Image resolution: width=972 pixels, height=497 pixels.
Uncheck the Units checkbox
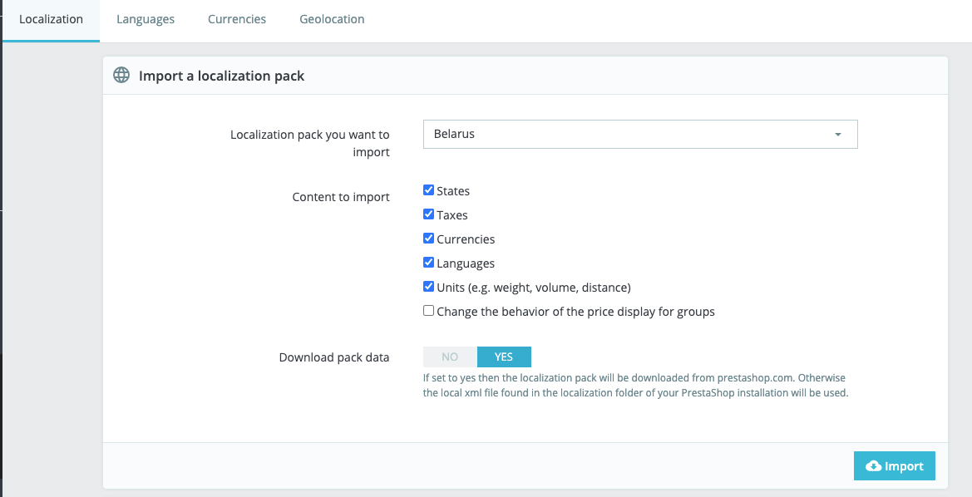(x=429, y=287)
